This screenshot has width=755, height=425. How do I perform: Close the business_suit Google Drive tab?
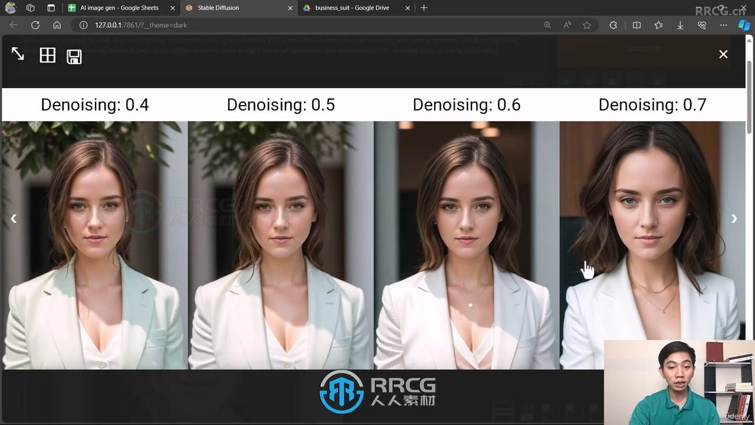[408, 8]
